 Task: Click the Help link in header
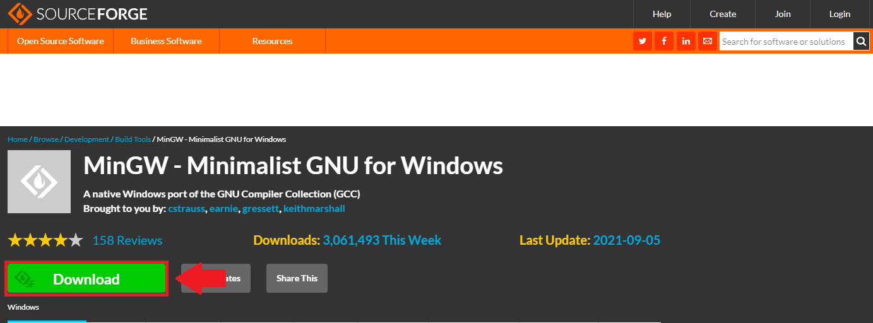[662, 14]
